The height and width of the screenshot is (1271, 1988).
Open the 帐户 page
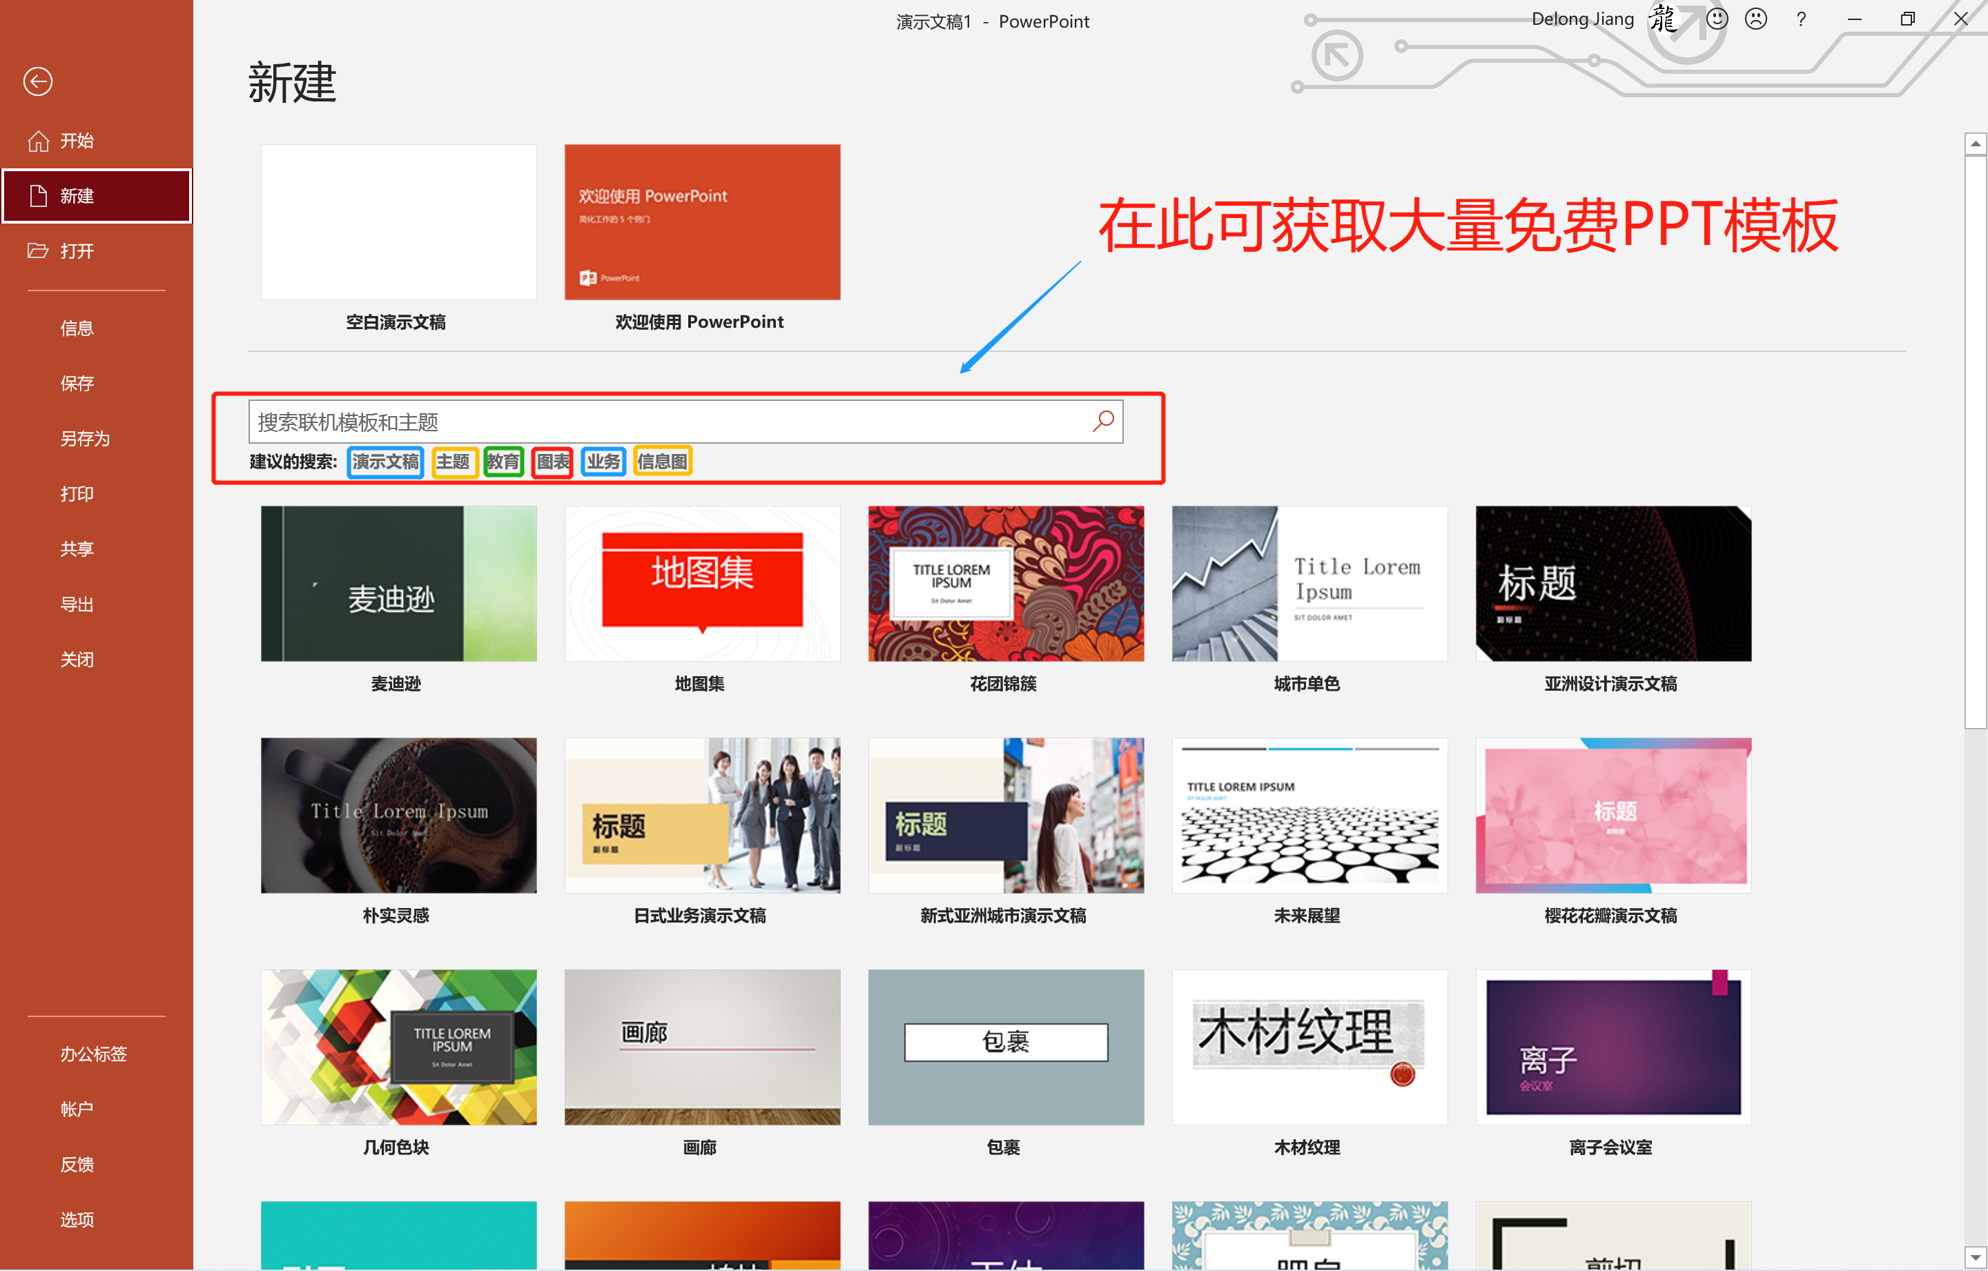point(77,1110)
